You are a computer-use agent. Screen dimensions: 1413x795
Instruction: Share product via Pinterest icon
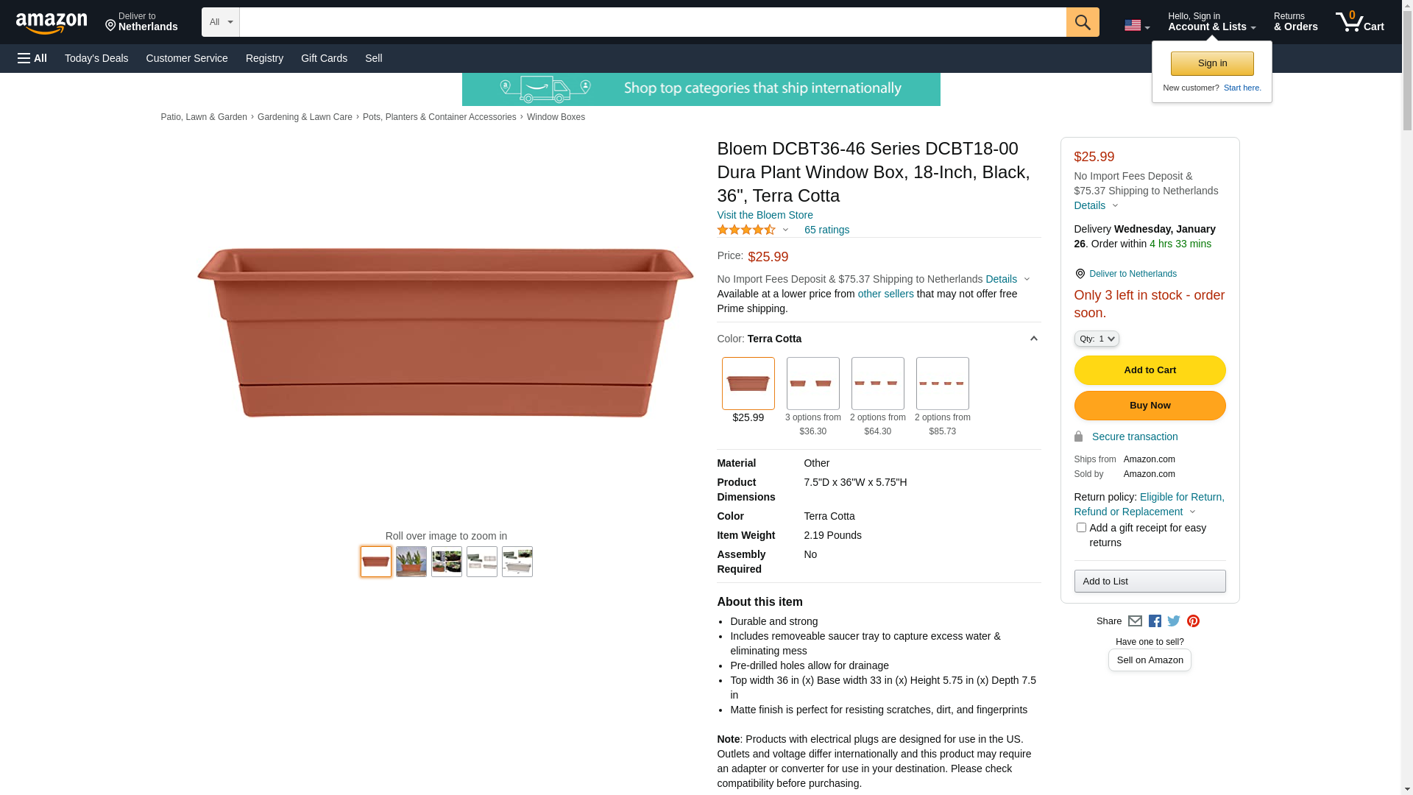coord(1193,621)
